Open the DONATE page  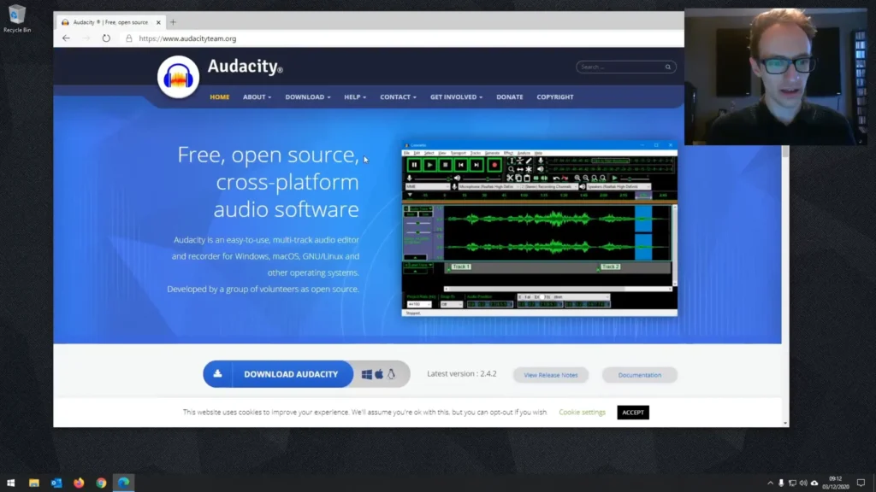coord(510,97)
